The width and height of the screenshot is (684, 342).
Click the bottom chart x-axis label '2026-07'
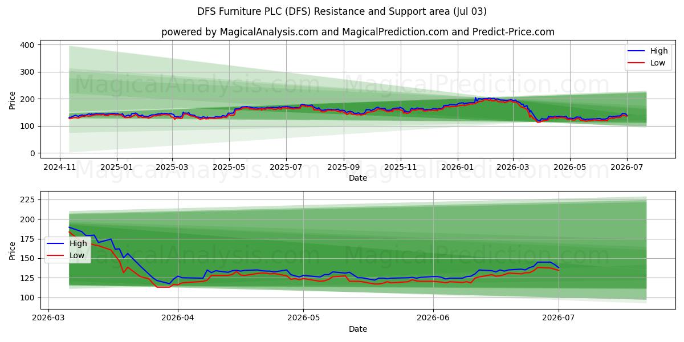[x=559, y=319]
